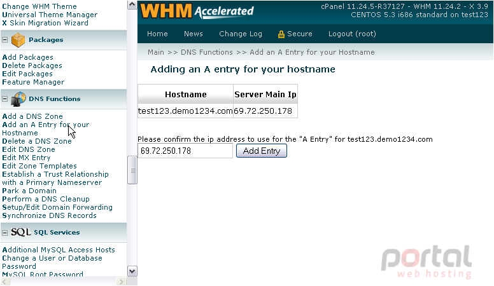
Task: Open Park a Domain
Action: [x=29, y=191]
